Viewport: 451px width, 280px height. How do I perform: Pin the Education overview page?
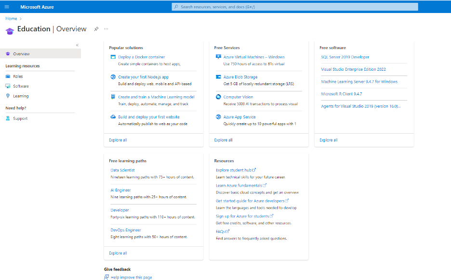(96, 29)
